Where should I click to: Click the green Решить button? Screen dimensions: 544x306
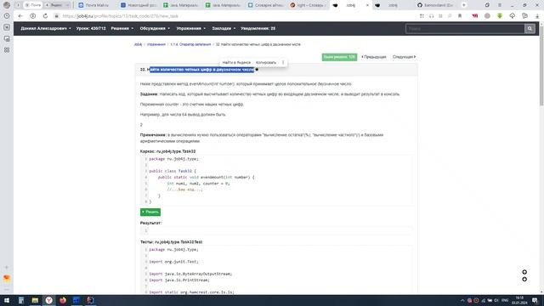[150, 212]
